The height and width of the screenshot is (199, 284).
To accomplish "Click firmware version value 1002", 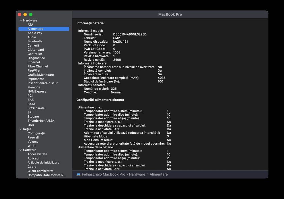I will (x=117, y=52).
